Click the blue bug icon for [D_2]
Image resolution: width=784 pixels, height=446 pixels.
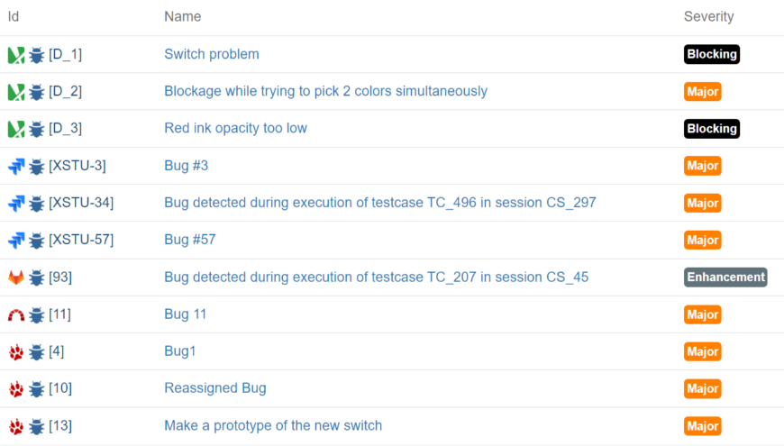coord(37,92)
